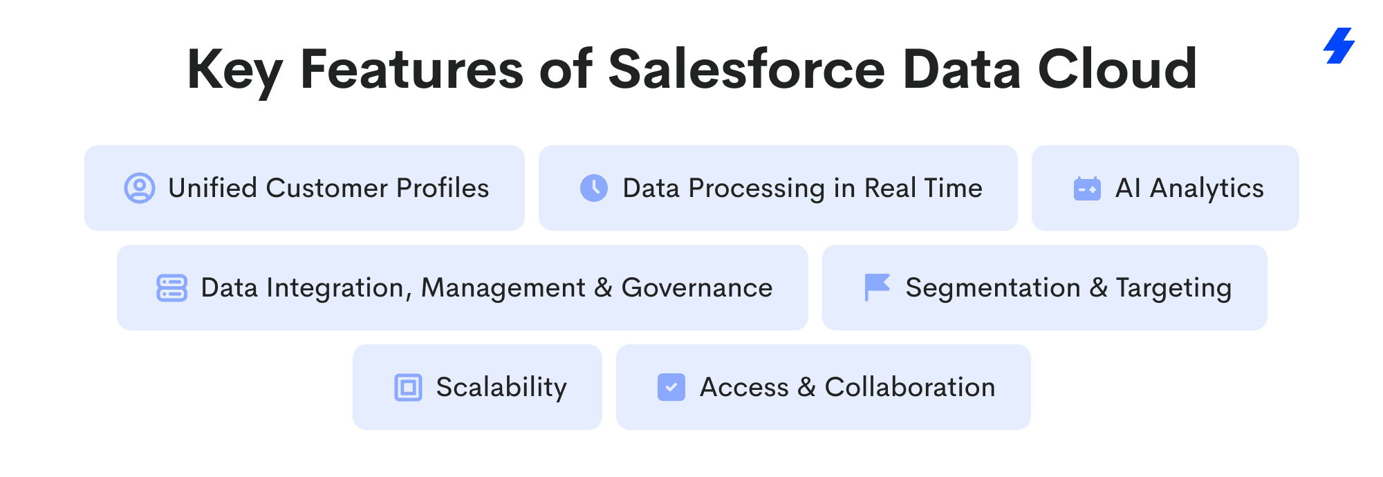Click the word "Data" in the heading
1383x477 pixels.
click(x=961, y=69)
